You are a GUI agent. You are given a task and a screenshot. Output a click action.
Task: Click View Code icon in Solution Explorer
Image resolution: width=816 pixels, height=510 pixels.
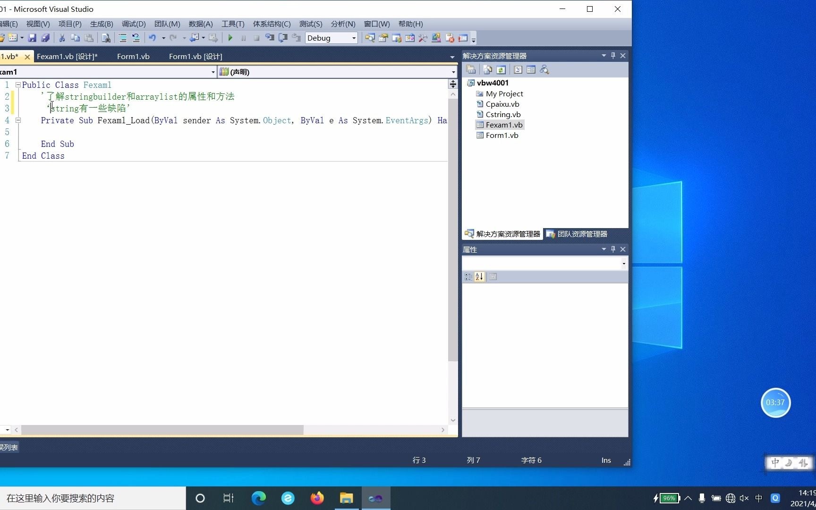pyautogui.click(x=518, y=70)
